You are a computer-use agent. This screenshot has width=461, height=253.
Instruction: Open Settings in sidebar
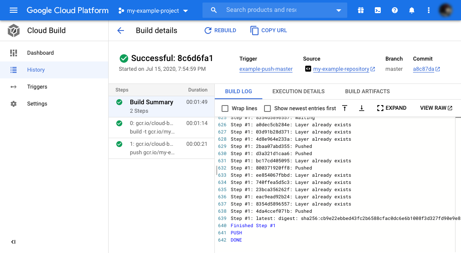[54, 104]
